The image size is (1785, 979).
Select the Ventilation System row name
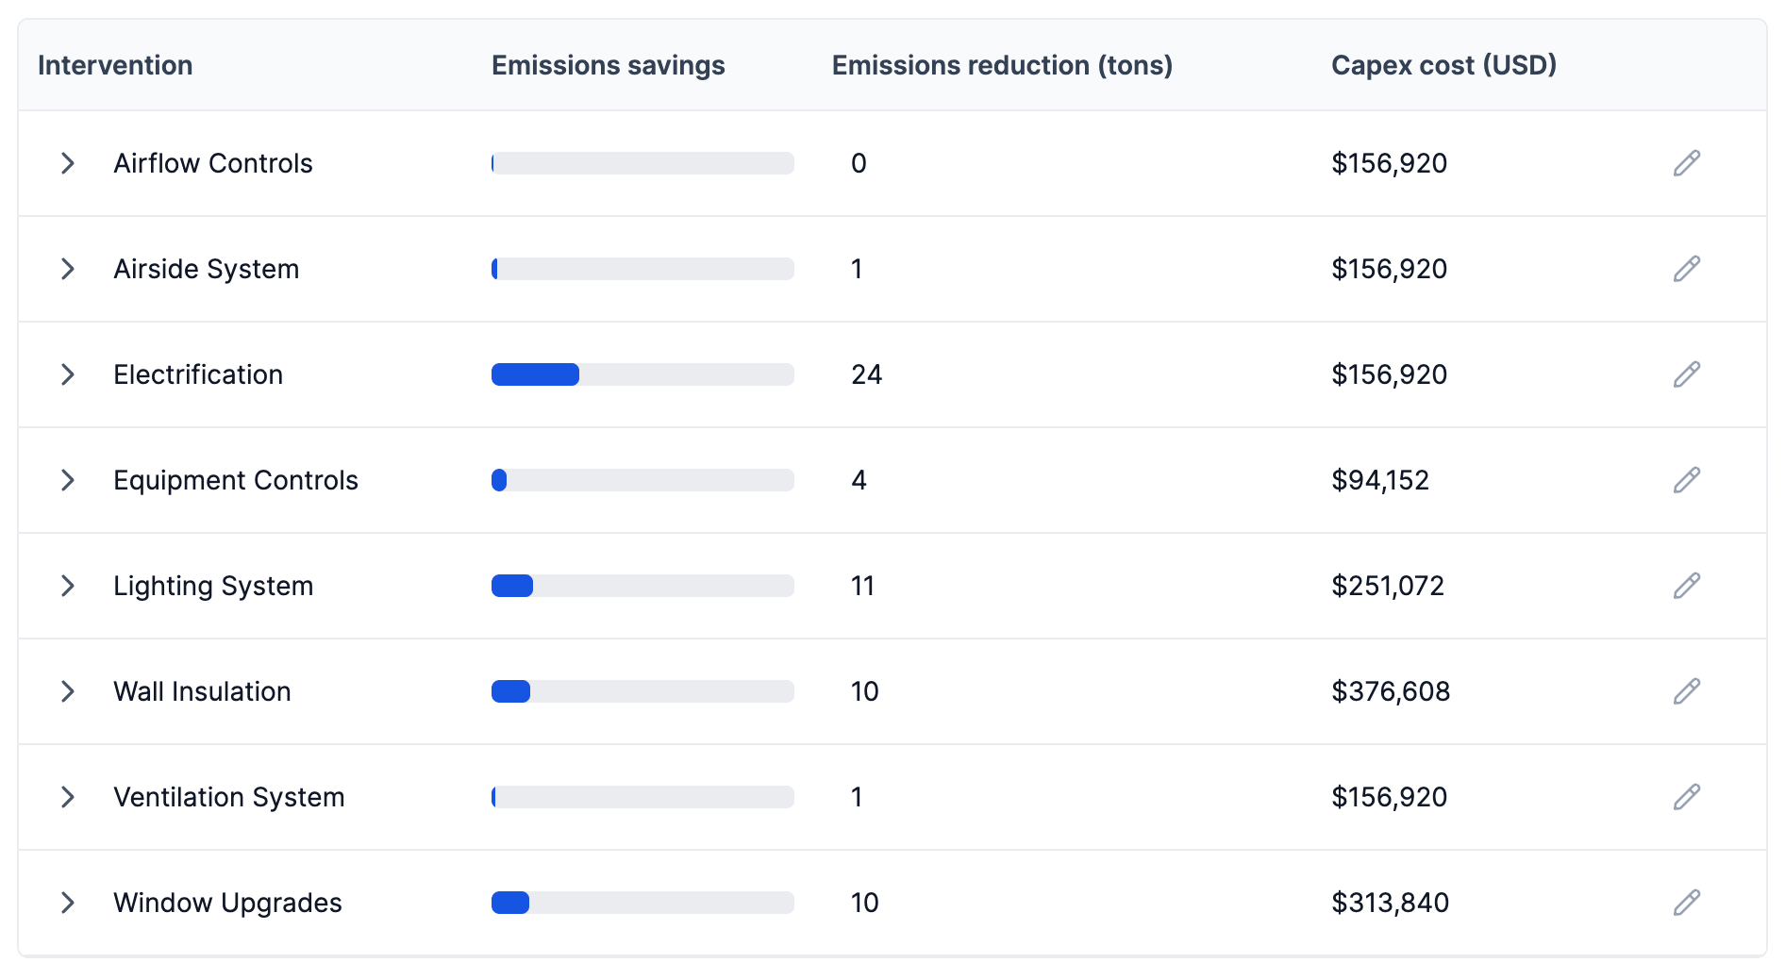(229, 797)
